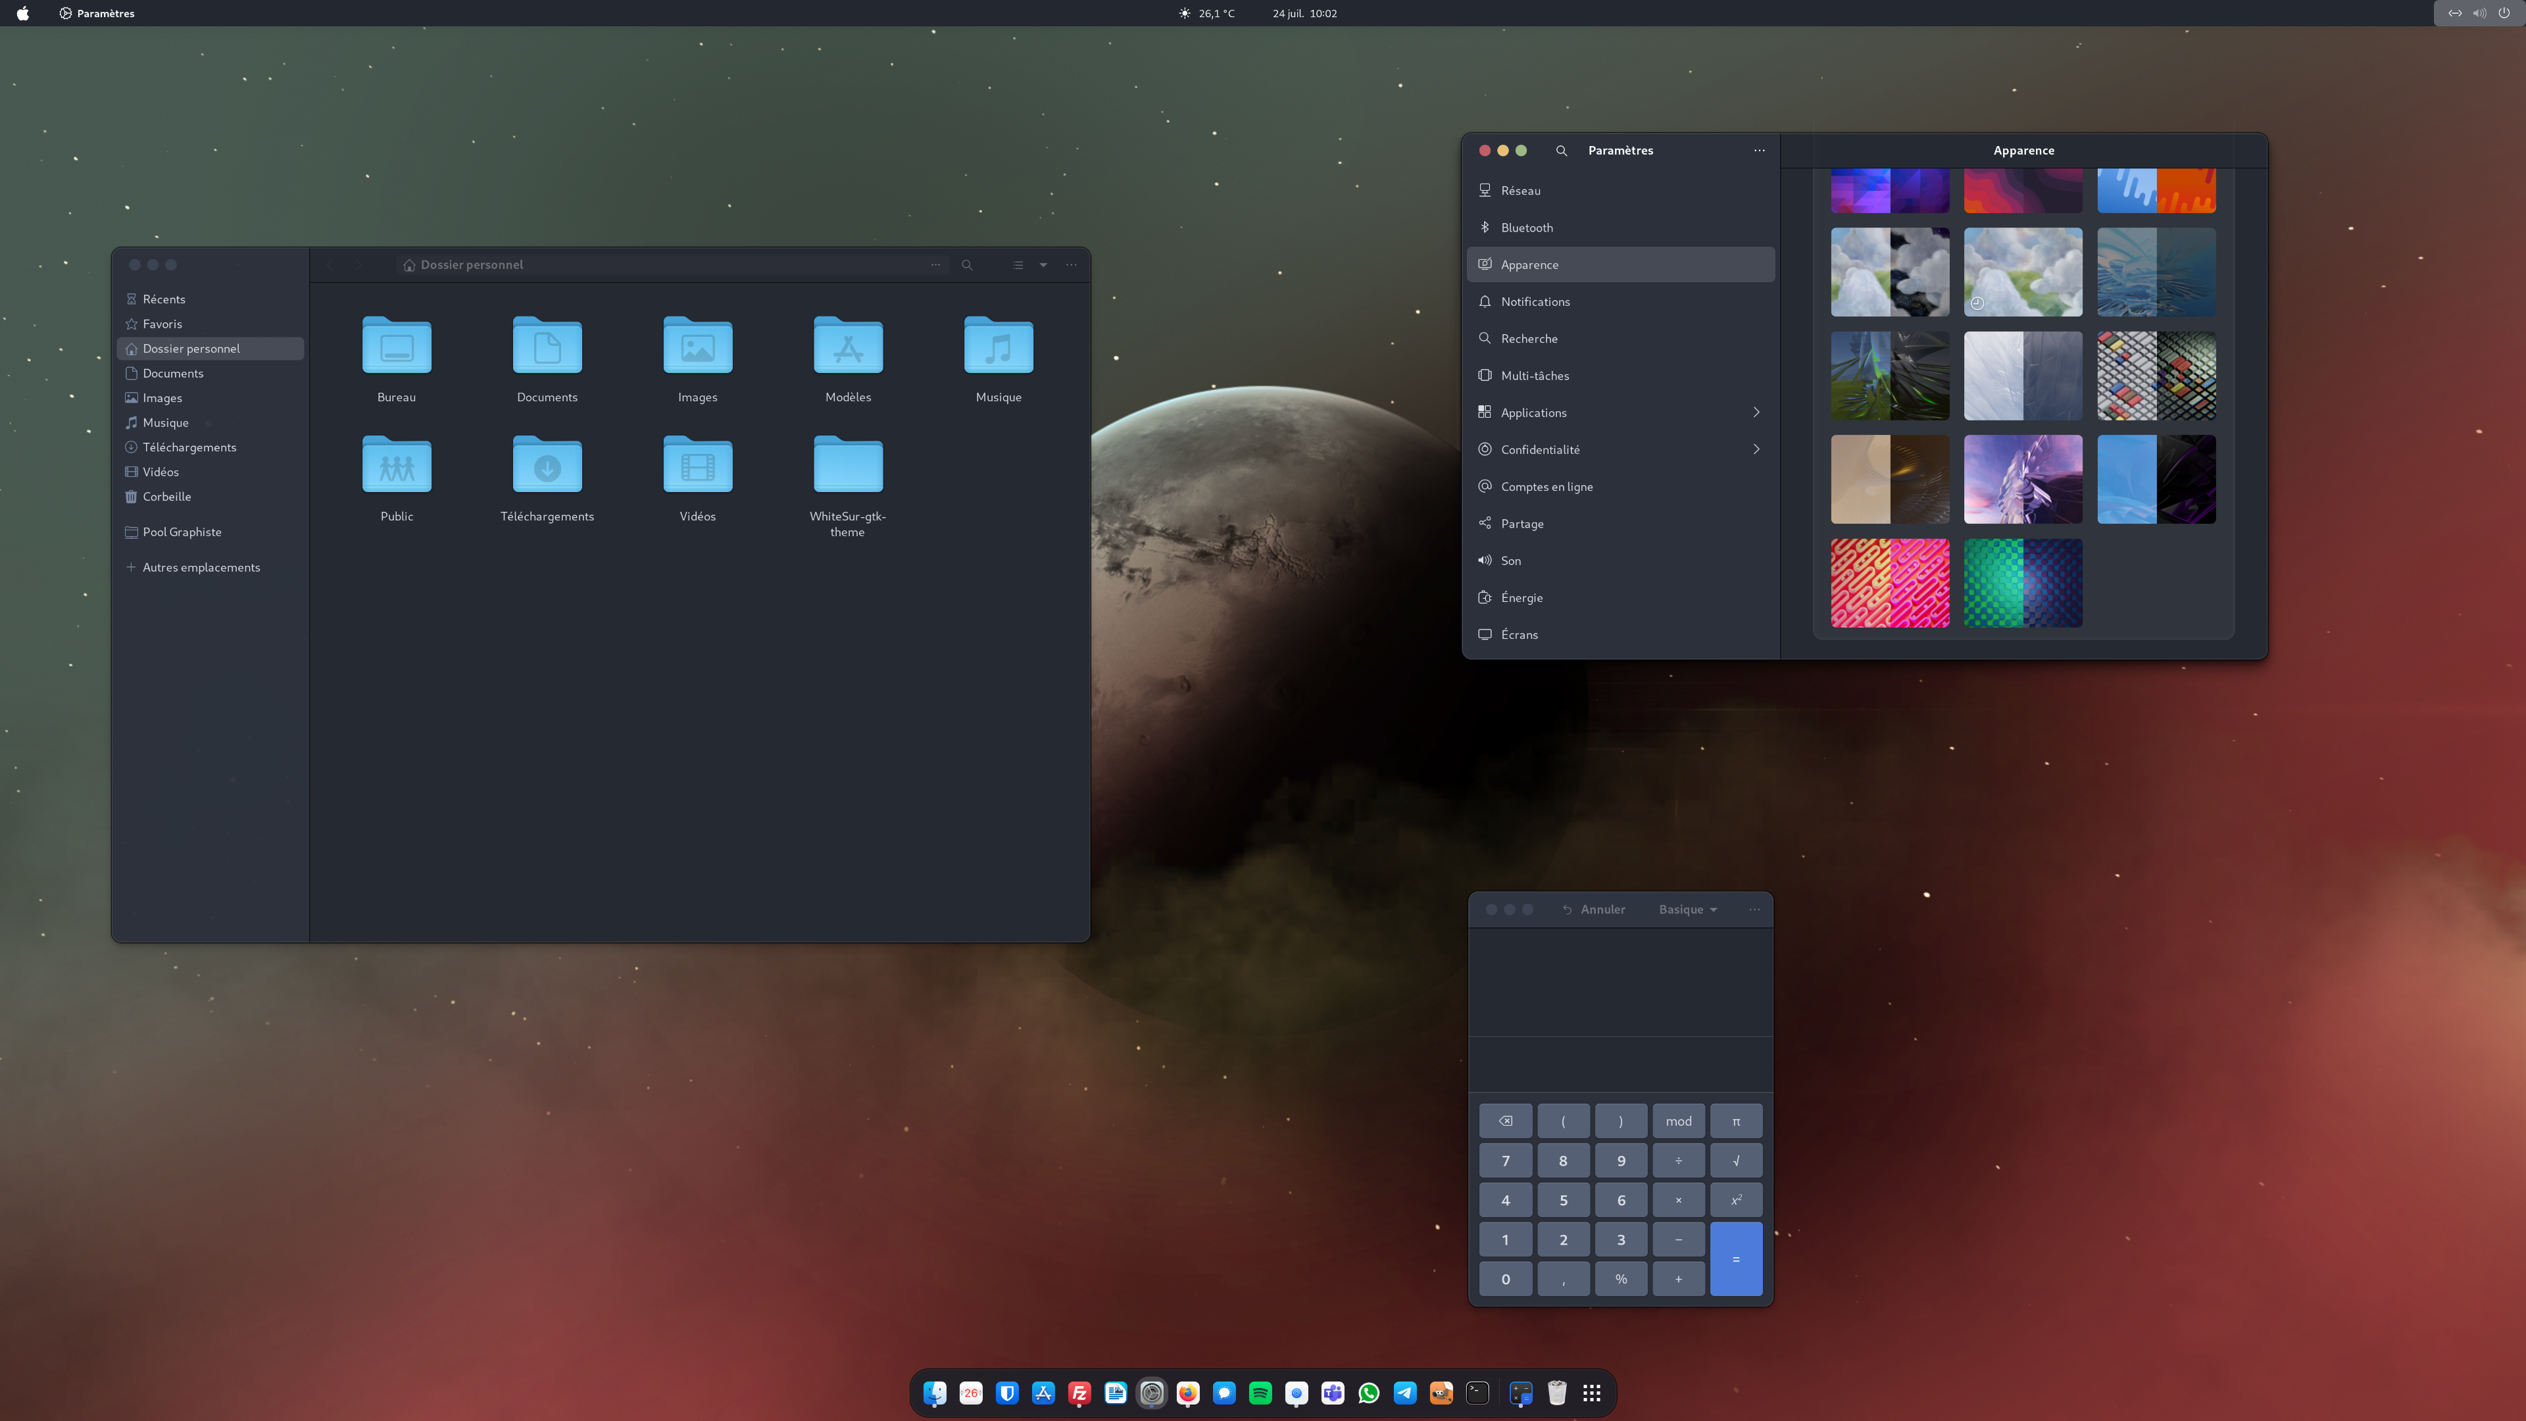
Task: Click the calculator equals button
Action: pyautogui.click(x=1736, y=1259)
